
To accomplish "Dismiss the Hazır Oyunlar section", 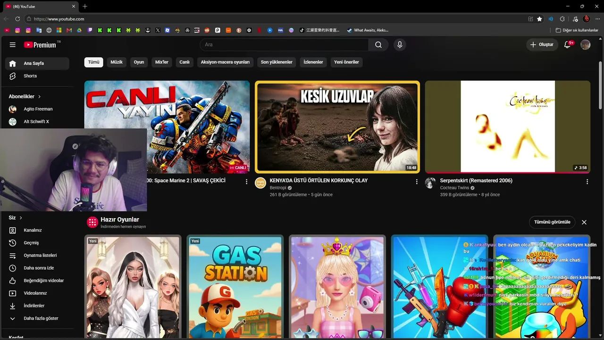I will tap(584, 222).
